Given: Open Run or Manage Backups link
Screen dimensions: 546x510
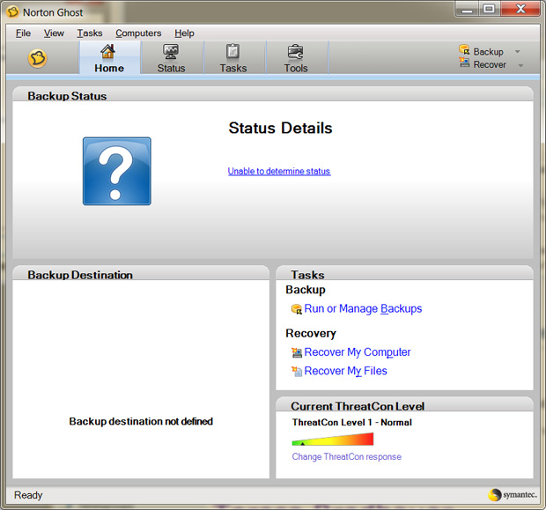Looking at the screenshot, I should (363, 308).
